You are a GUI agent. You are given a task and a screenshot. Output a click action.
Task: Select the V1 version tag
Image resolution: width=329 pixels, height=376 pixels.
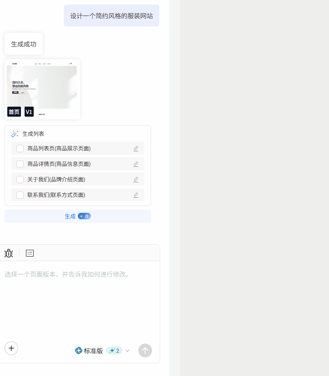(x=29, y=112)
